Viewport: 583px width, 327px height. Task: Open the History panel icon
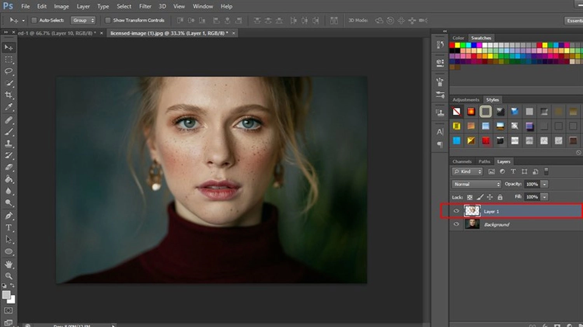440,45
